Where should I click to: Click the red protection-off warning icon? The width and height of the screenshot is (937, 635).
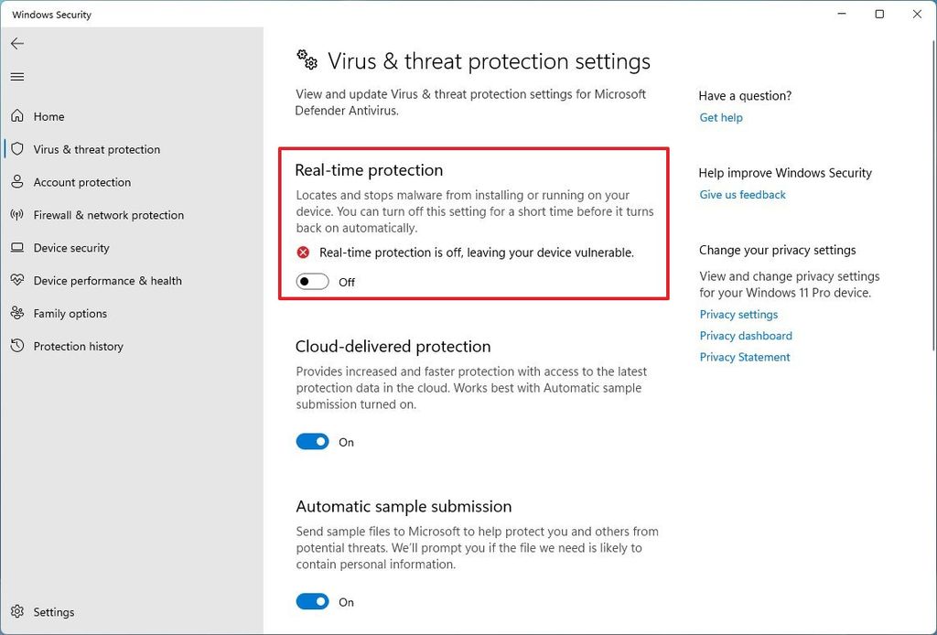coord(303,252)
